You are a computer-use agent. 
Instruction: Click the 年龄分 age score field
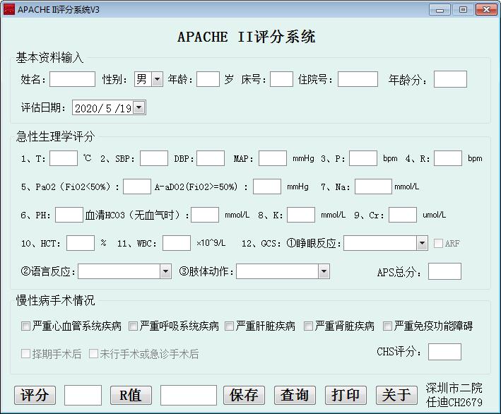451,79
